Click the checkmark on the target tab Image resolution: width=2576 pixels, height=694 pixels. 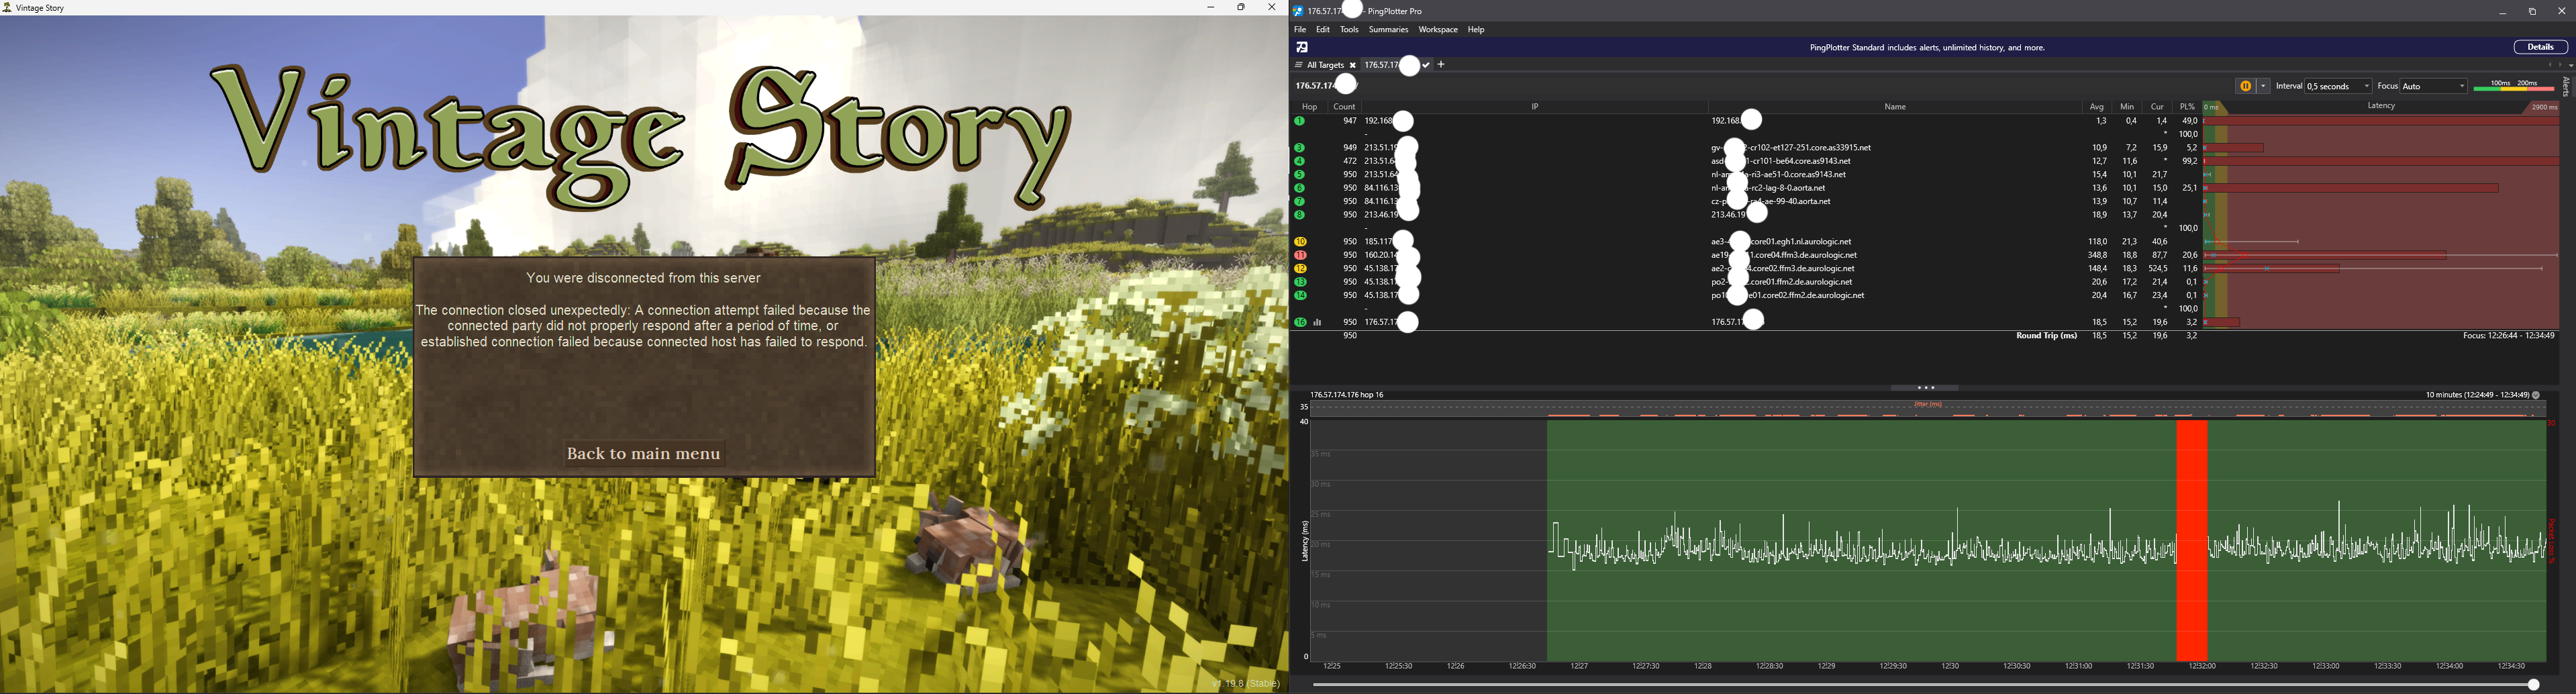1426,65
